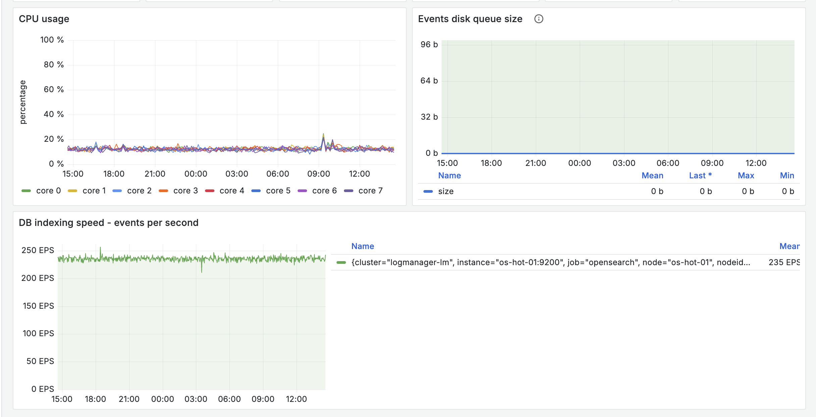Click green swatch of os-hot-01 series

(x=341, y=262)
